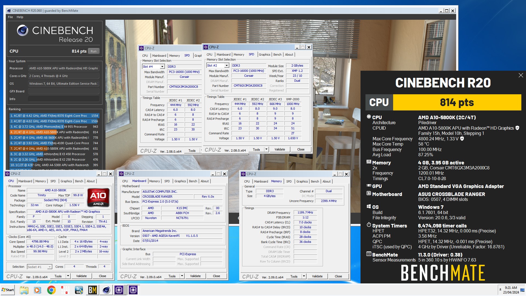Click the CPU-Z title icon of the processor window
Screen dimensions: 526x296
[x=7, y=174]
